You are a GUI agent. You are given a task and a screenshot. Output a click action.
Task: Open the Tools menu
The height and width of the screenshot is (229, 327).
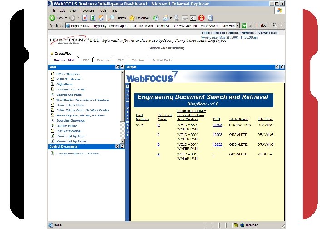102,10
